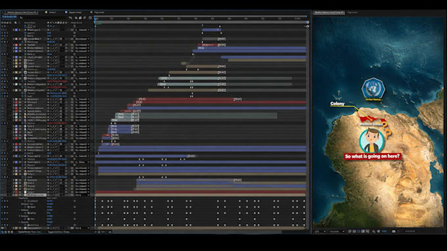Click the United Nations emblem in the viewer
Image resolution: width=447 pixels, height=251 pixels.
click(x=373, y=88)
